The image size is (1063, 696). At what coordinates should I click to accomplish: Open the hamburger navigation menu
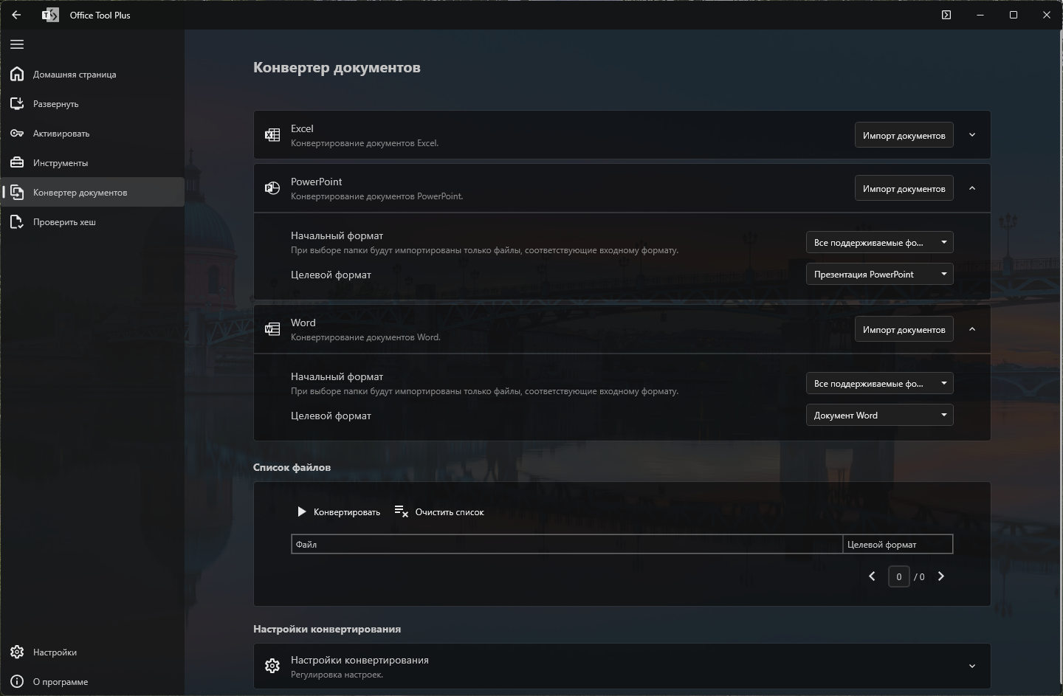tap(17, 44)
